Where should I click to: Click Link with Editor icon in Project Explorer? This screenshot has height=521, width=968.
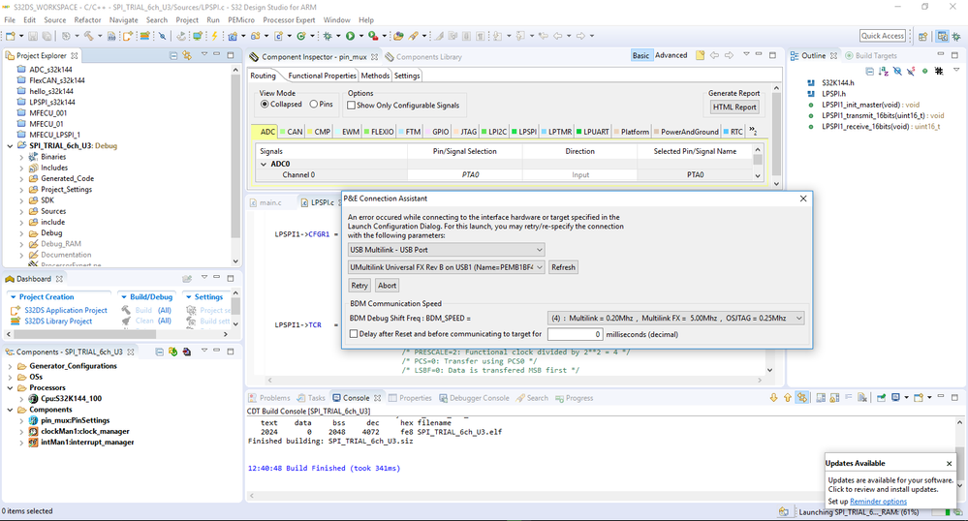click(x=188, y=56)
